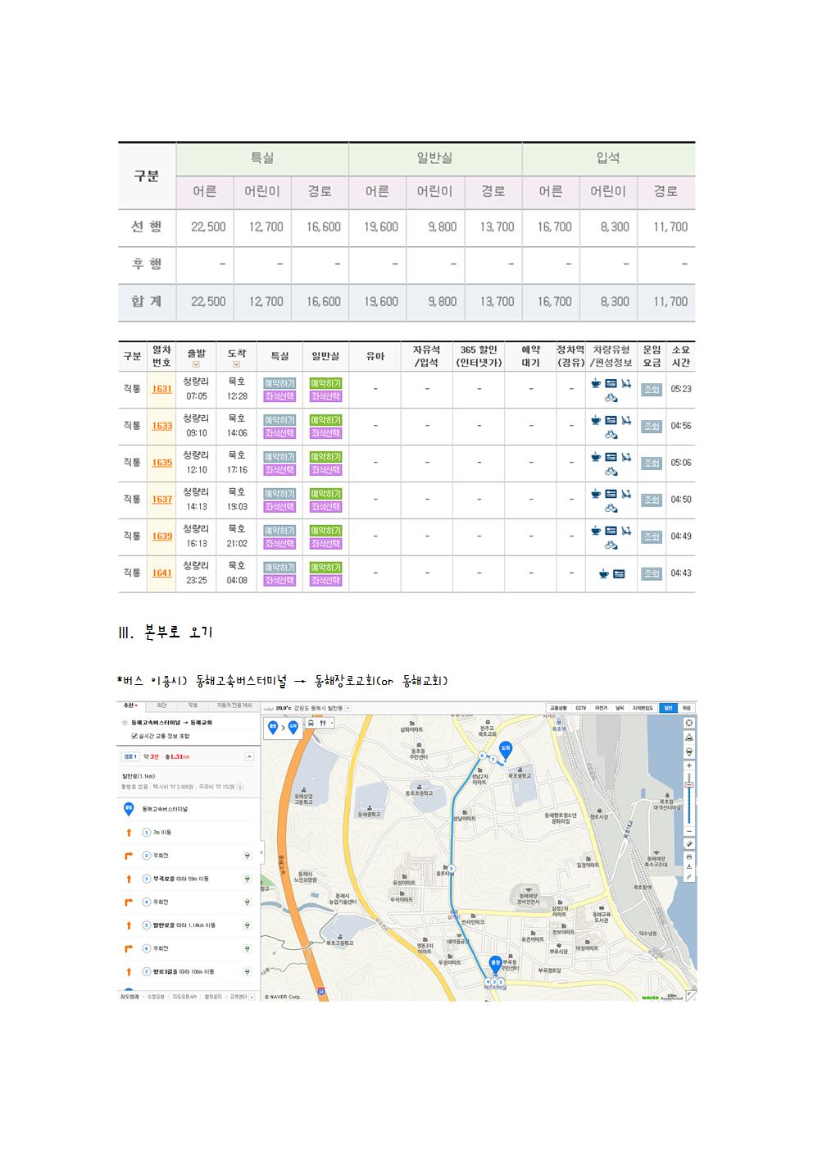
Task: Uncheck the 실시간 교통 정보 포함 checkbox
Action: point(134,736)
